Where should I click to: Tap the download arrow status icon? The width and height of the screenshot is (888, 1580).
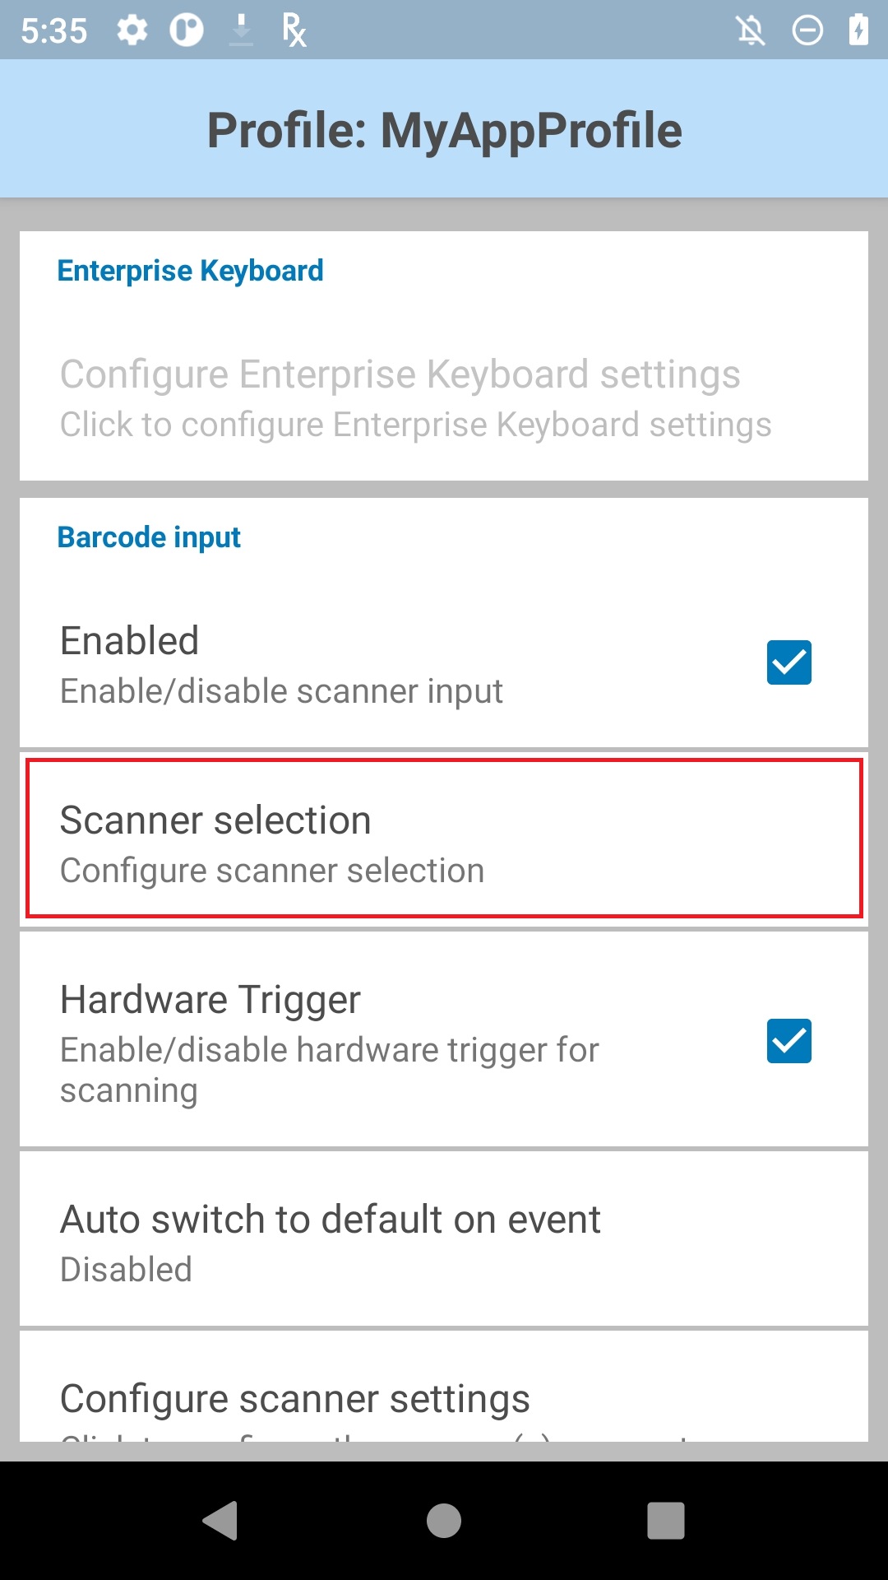[x=241, y=30]
